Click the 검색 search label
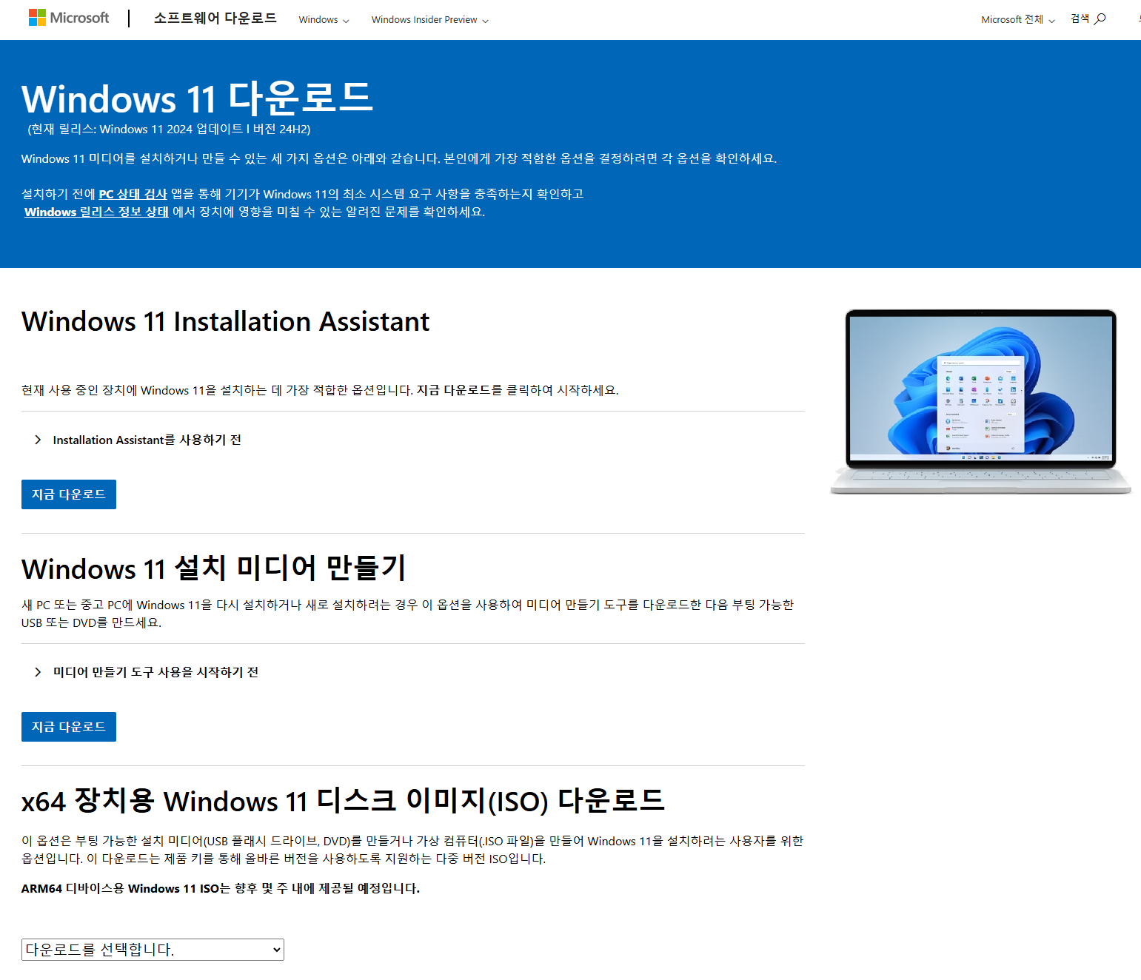1141x980 pixels. tap(1082, 19)
